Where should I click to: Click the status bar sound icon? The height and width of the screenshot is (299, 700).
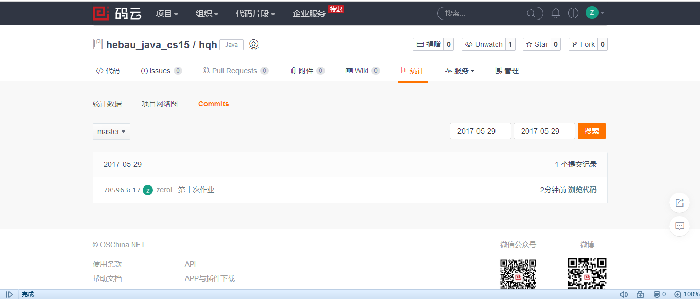pyautogui.click(x=624, y=294)
